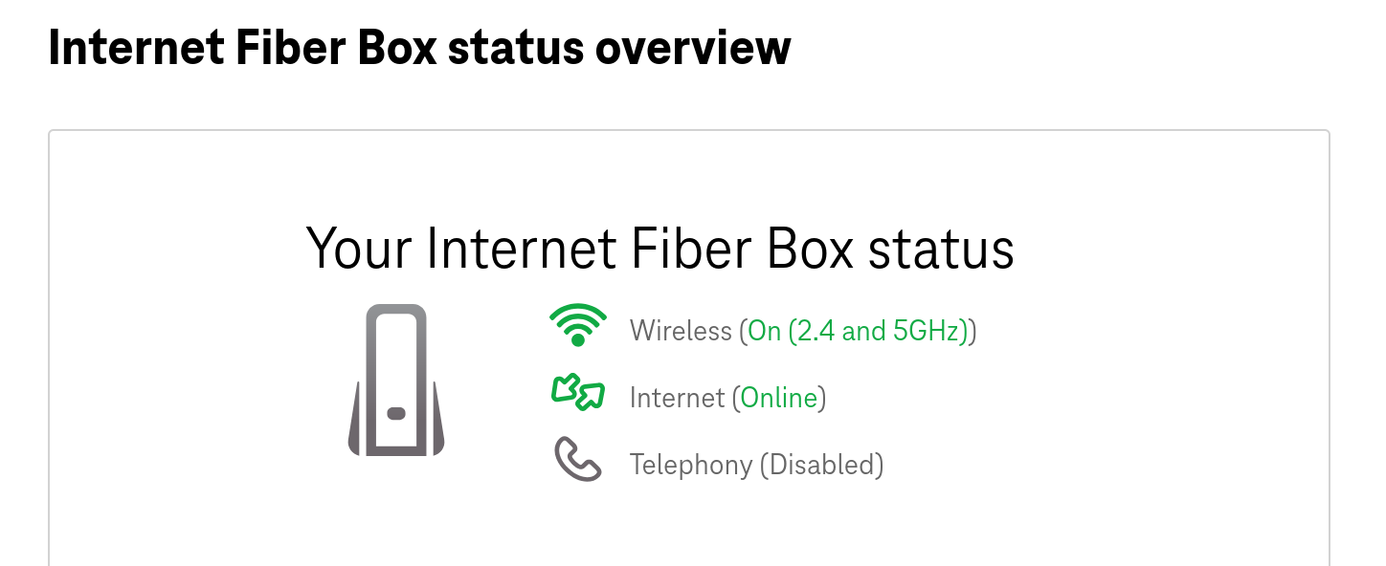Click the "Internet" label beside Online
The height and width of the screenshot is (566, 1386).
pyautogui.click(x=677, y=398)
